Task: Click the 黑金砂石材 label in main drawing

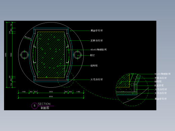Action: [97, 31]
